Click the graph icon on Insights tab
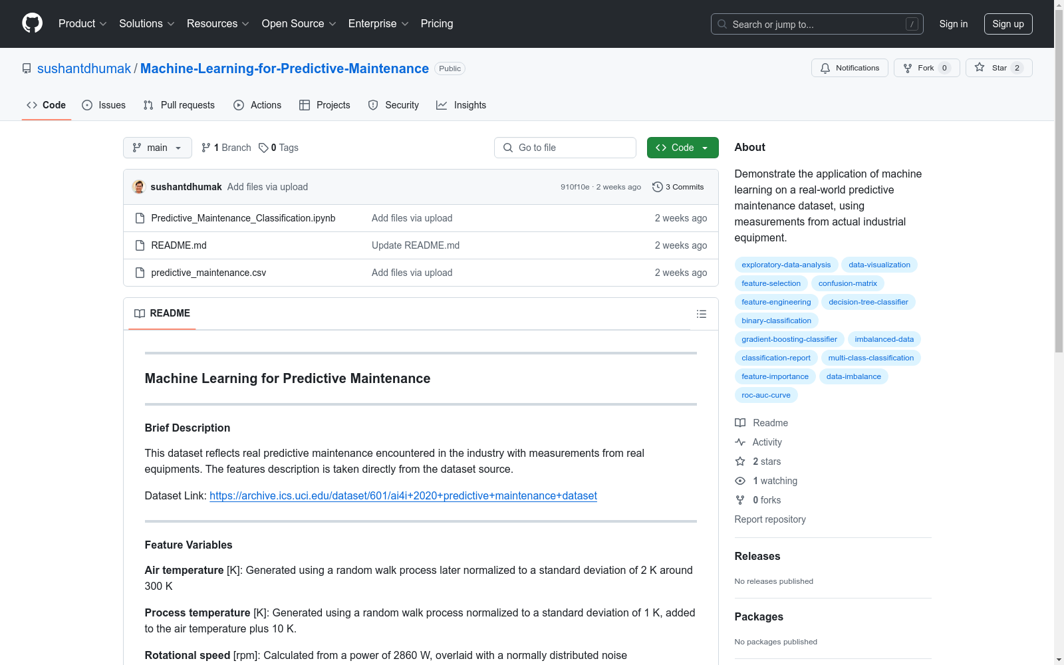1064x665 pixels. point(442,105)
